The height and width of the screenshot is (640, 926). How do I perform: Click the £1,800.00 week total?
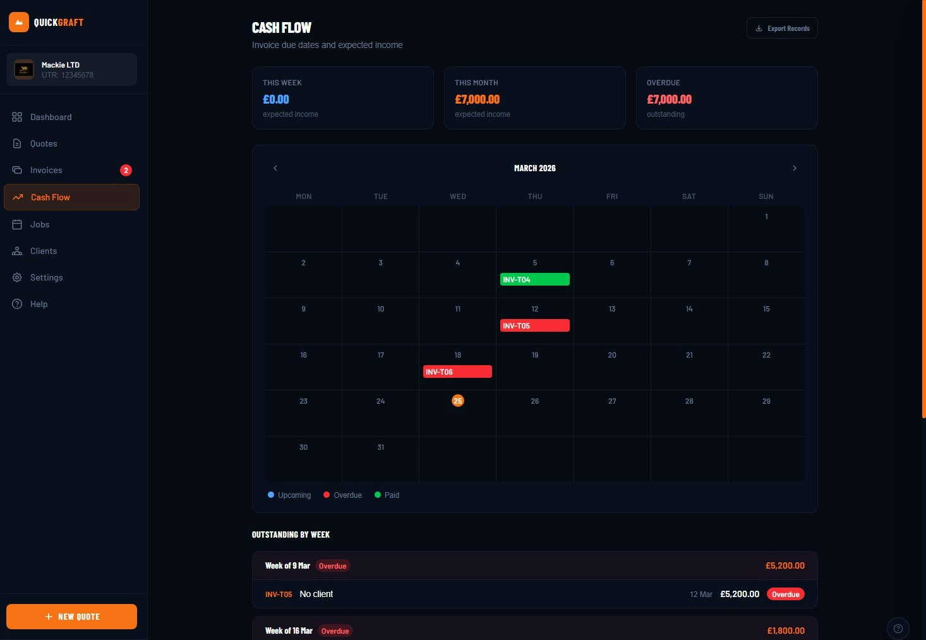(x=786, y=631)
